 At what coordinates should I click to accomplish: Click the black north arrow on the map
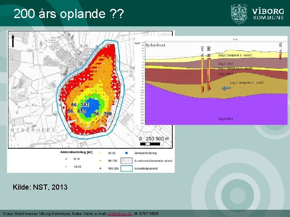13,41
